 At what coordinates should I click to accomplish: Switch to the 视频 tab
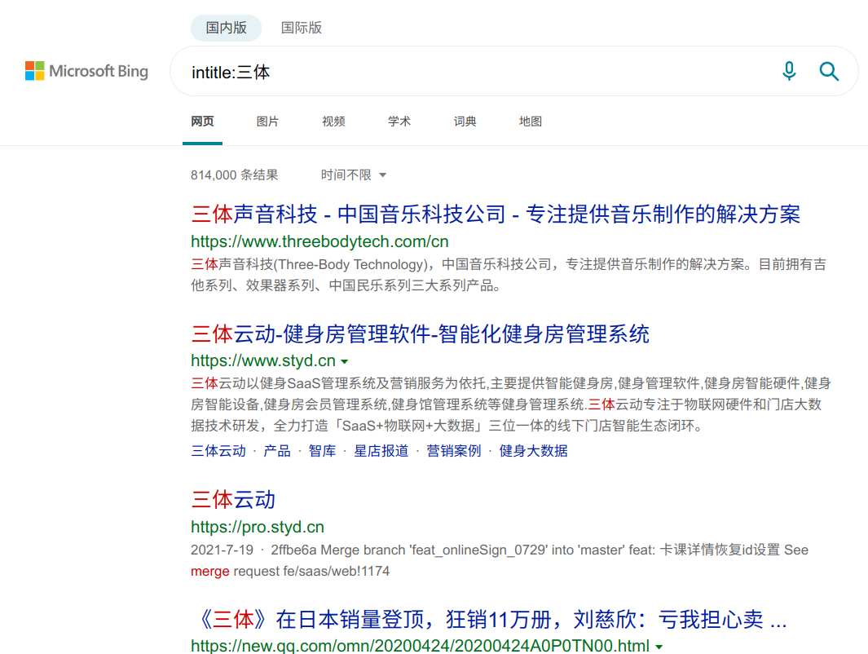334,122
